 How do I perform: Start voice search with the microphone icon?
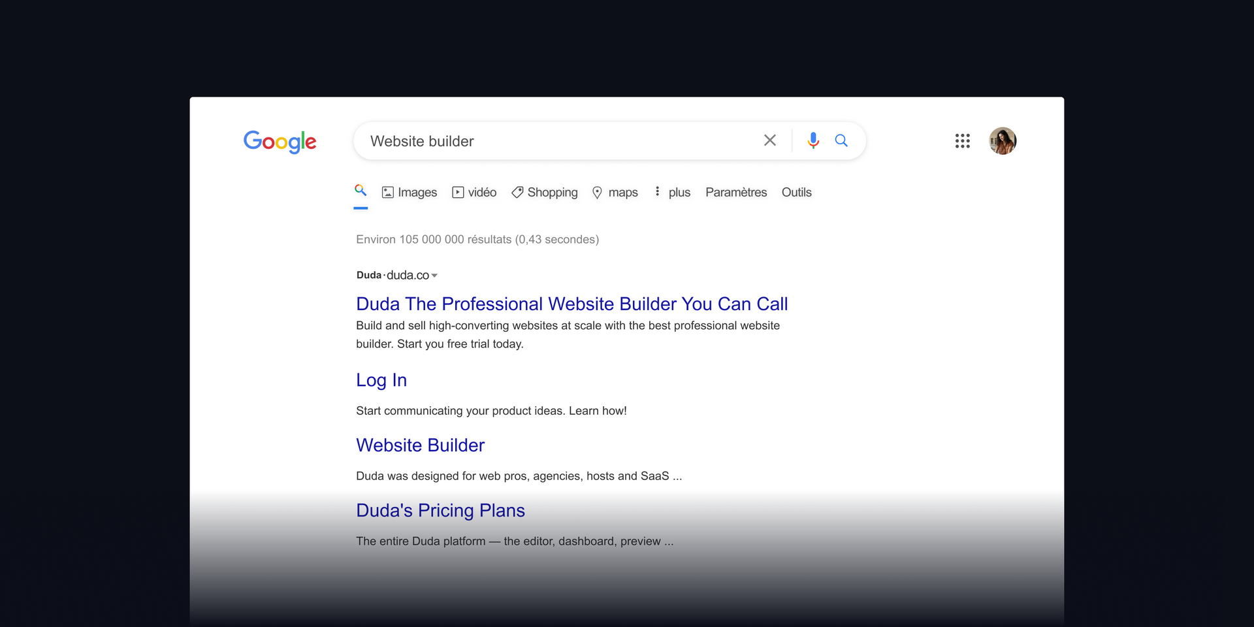[x=813, y=140]
